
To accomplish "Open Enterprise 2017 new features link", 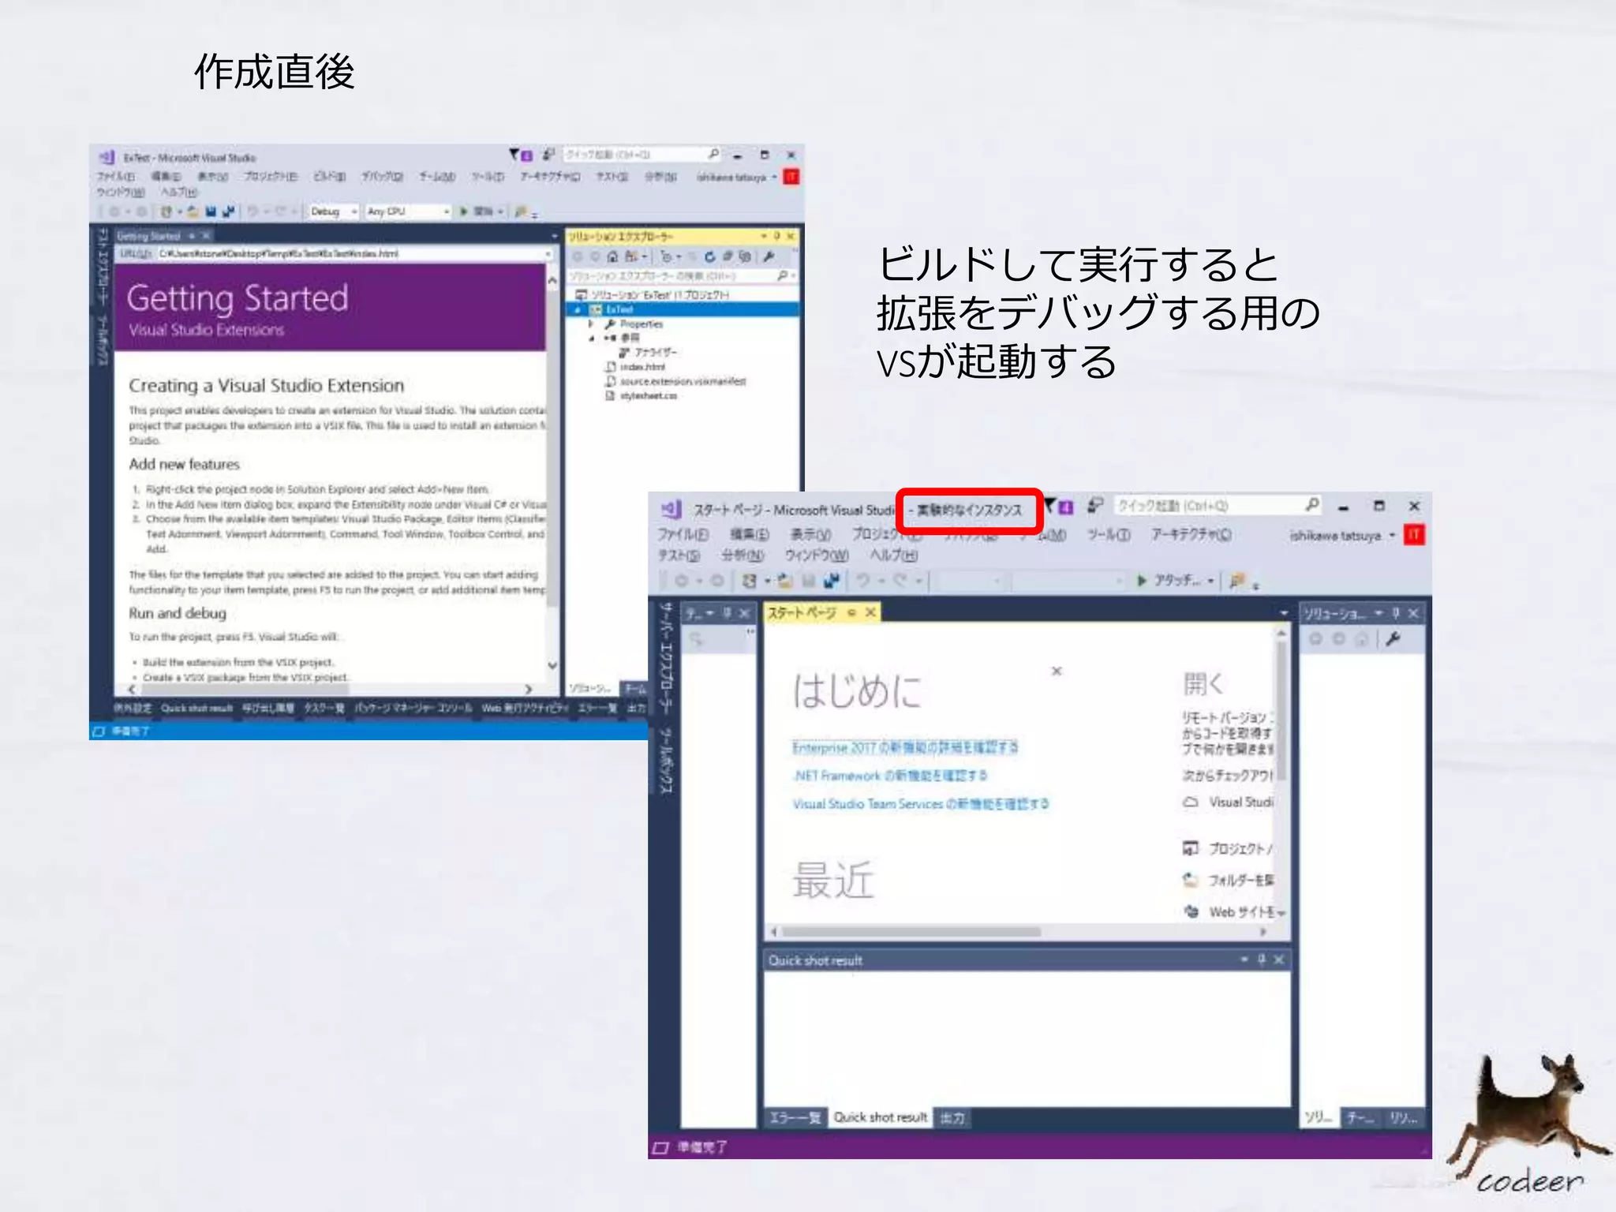I will (x=905, y=747).
